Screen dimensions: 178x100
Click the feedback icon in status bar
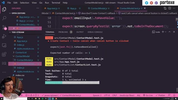pyautogui.click(x=169, y=95)
